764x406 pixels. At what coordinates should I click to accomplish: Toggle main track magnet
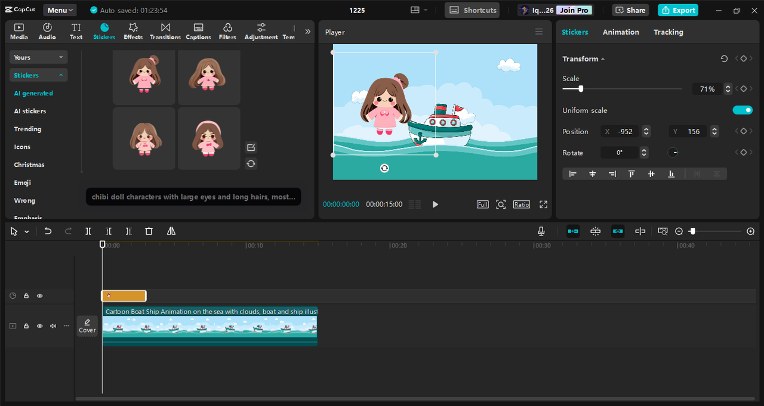573,231
